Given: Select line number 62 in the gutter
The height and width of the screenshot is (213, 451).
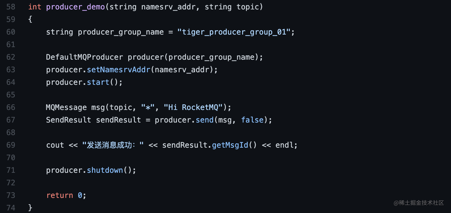Looking at the screenshot, I should click(11, 57).
